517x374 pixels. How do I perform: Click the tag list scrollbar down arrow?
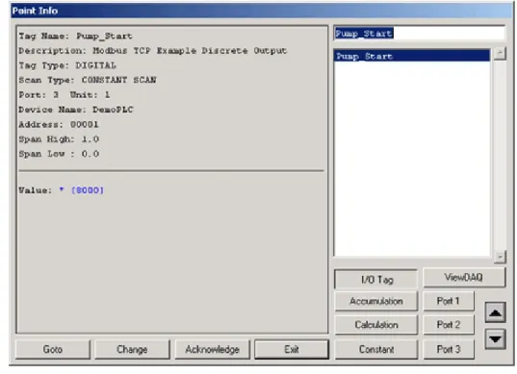point(500,257)
